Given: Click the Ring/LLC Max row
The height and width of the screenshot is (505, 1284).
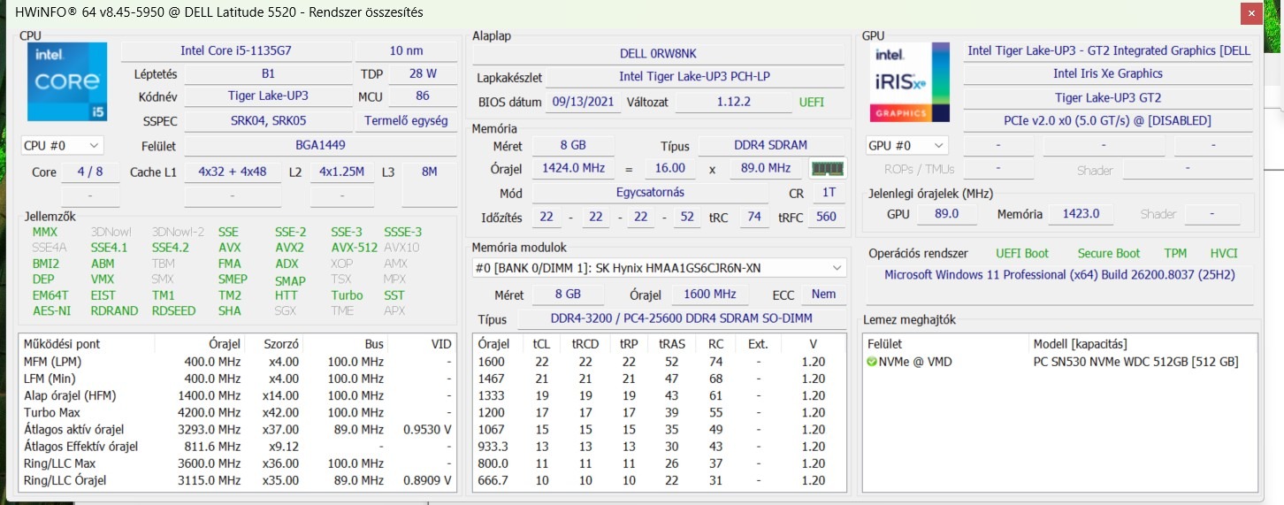Looking at the screenshot, I should [237, 463].
